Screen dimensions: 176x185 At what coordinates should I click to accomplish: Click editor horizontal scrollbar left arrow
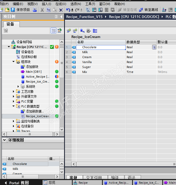74,164
